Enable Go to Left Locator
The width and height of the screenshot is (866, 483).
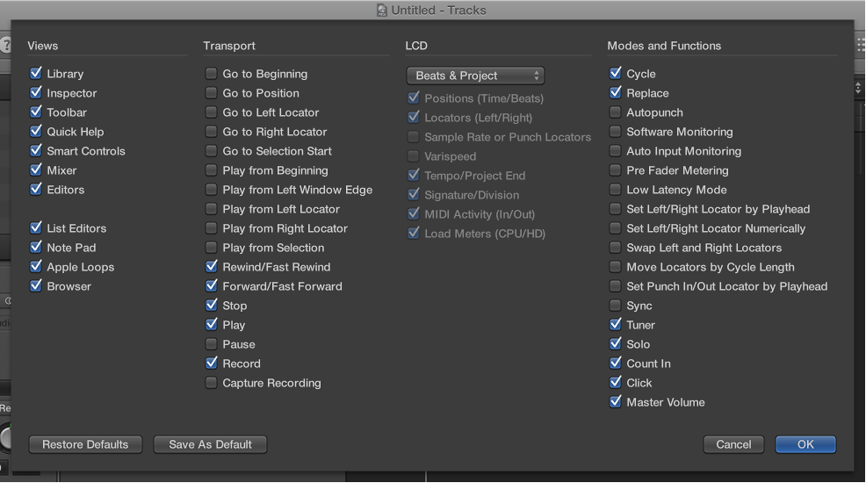211,112
